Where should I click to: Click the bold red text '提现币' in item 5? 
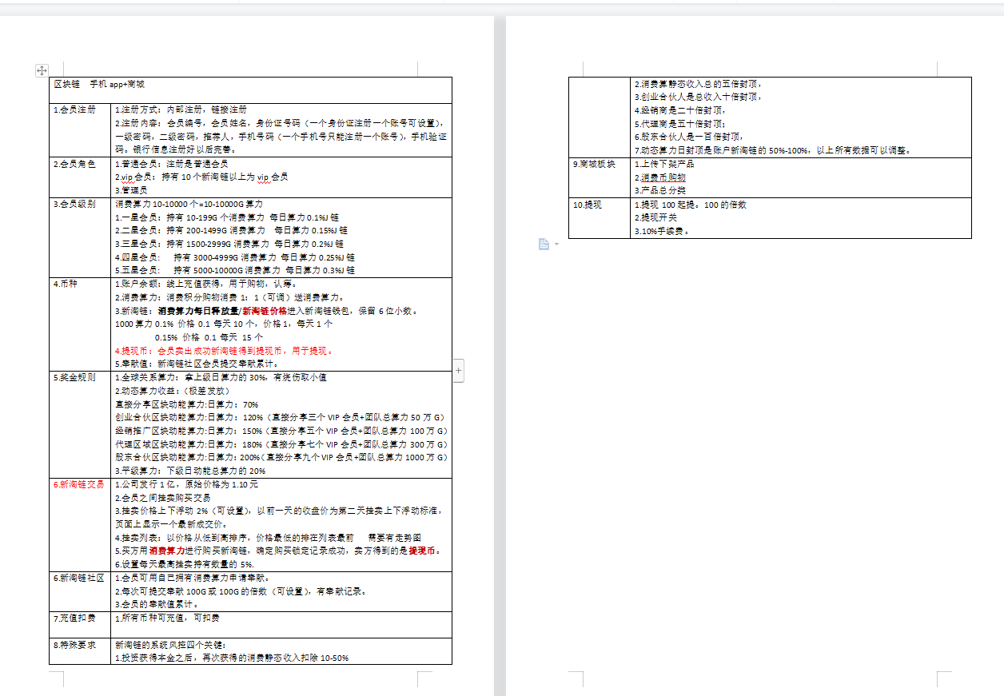coord(421,551)
